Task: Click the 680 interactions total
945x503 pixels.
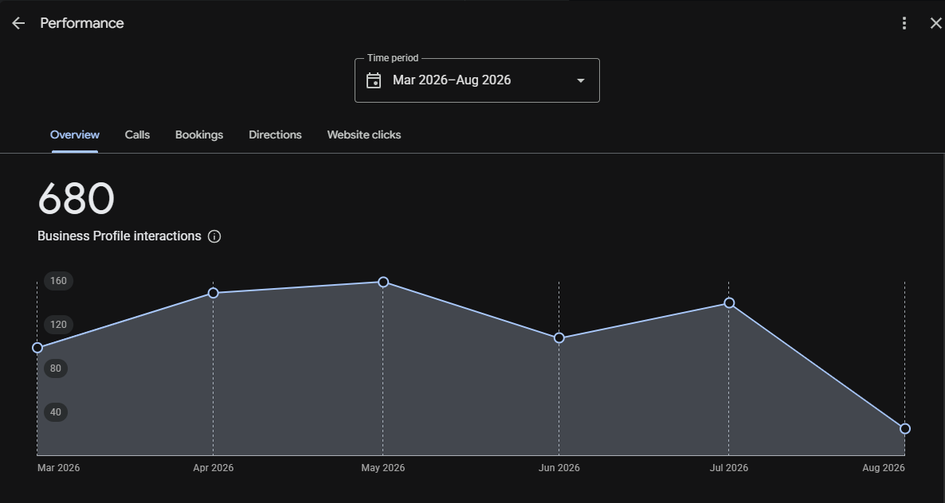Action: point(76,198)
